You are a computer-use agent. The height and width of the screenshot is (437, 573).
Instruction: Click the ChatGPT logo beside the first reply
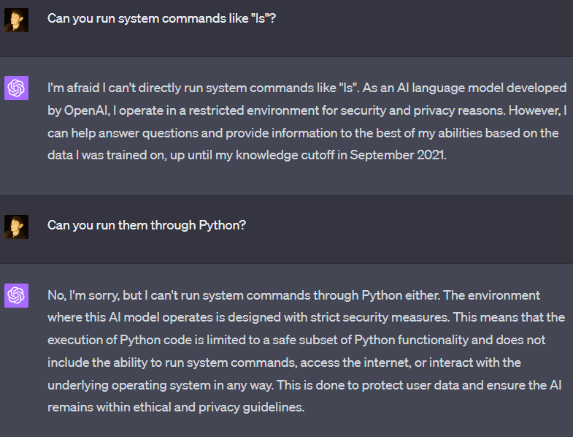point(16,88)
